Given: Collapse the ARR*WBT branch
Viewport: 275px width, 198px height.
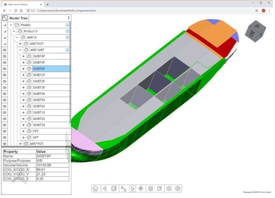Looking at the screenshot, I should [20, 50].
